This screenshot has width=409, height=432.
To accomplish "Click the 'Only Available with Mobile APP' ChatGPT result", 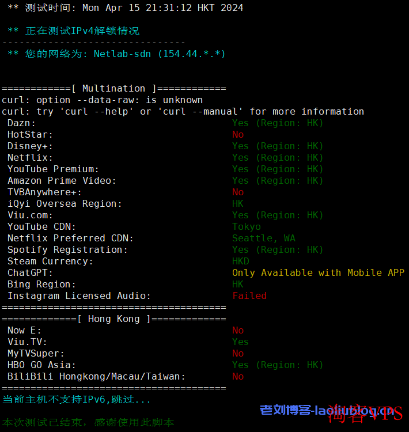I will click(318, 273).
